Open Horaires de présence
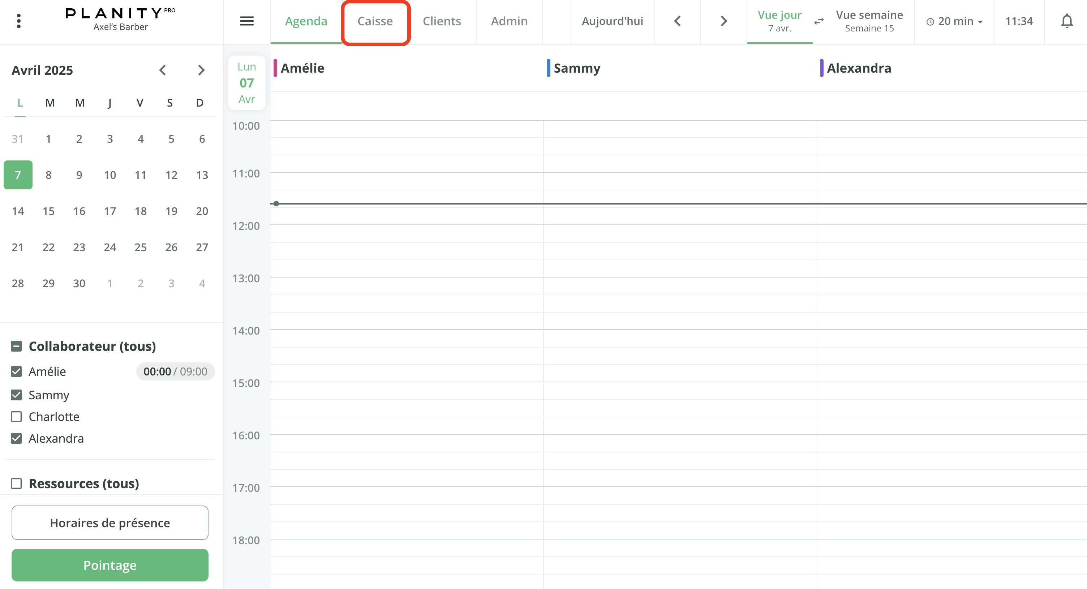The width and height of the screenshot is (1087, 589). click(110, 523)
